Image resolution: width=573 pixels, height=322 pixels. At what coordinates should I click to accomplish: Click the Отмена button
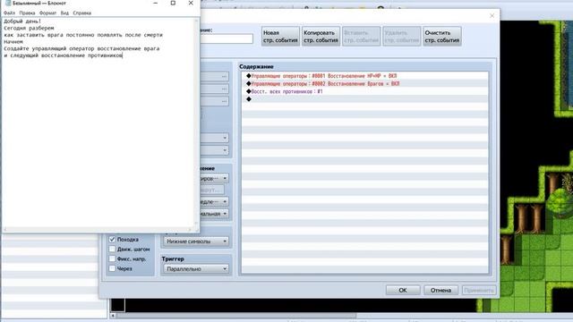click(440, 290)
